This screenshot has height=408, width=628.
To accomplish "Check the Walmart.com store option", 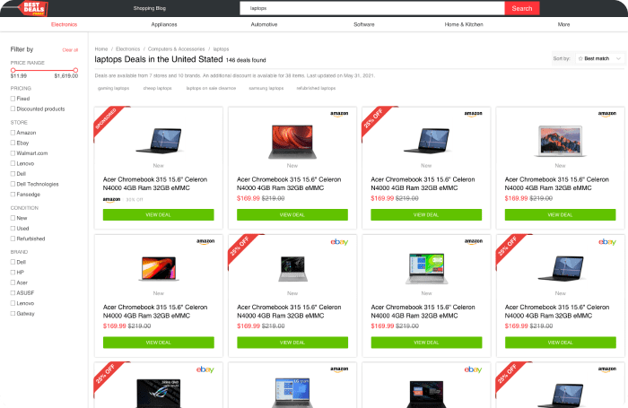I will coord(13,153).
